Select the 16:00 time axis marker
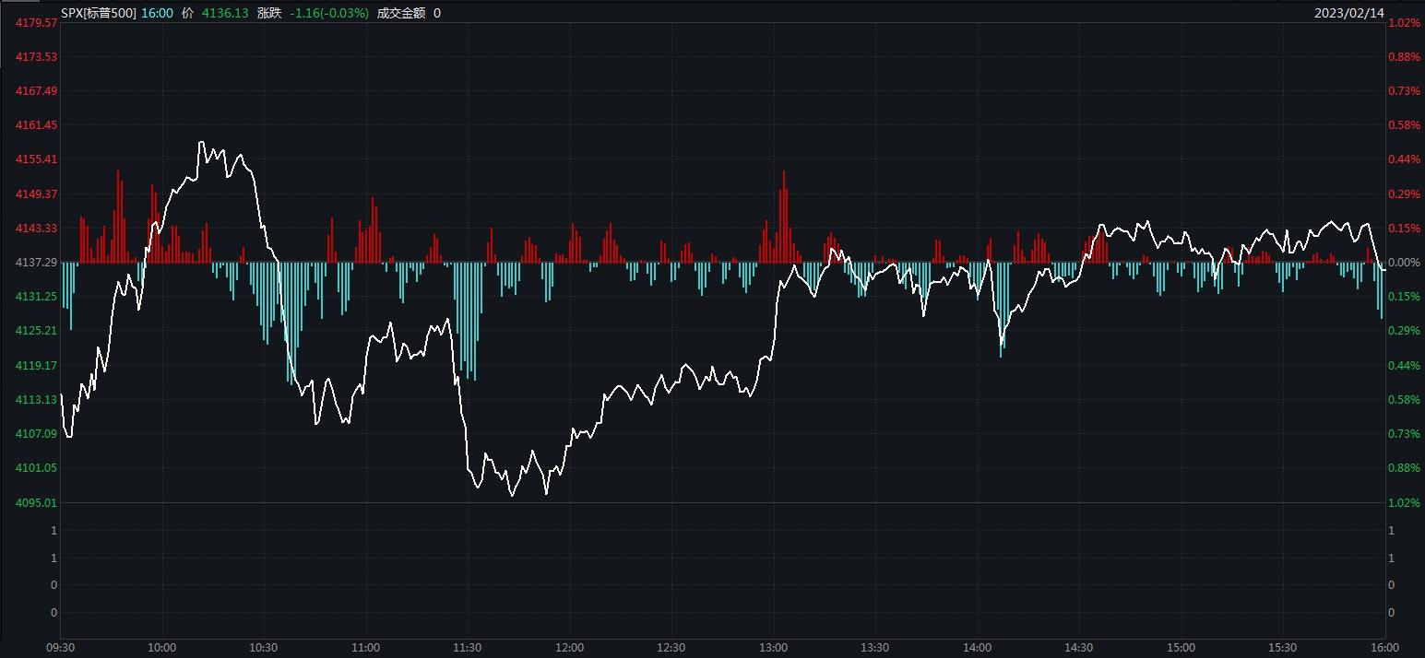 click(1384, 648)
